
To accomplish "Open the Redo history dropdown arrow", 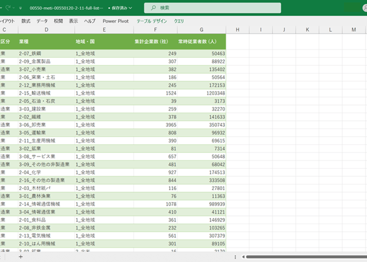I will pyautogui.click(x=14, y=8).
